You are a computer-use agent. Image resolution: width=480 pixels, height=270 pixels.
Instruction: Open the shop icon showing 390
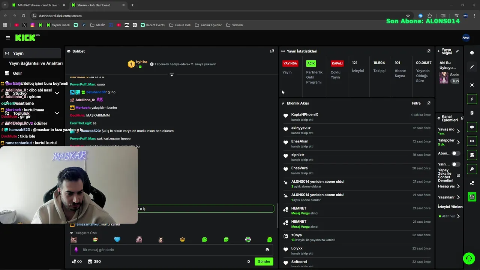94,261
